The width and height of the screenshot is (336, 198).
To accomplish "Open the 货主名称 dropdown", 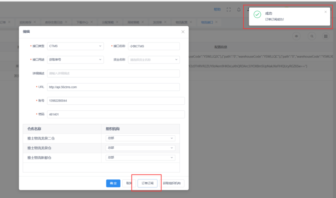I will 154,60.
